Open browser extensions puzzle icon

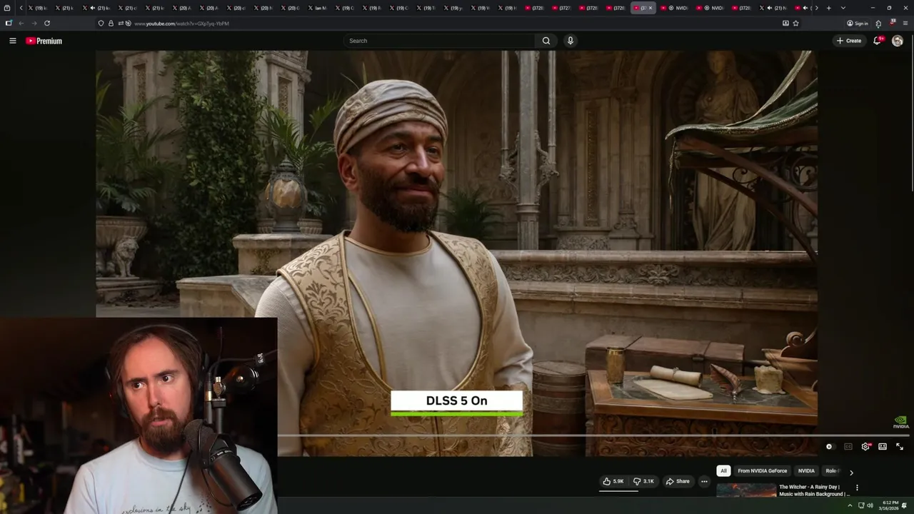tap(878, 24)
